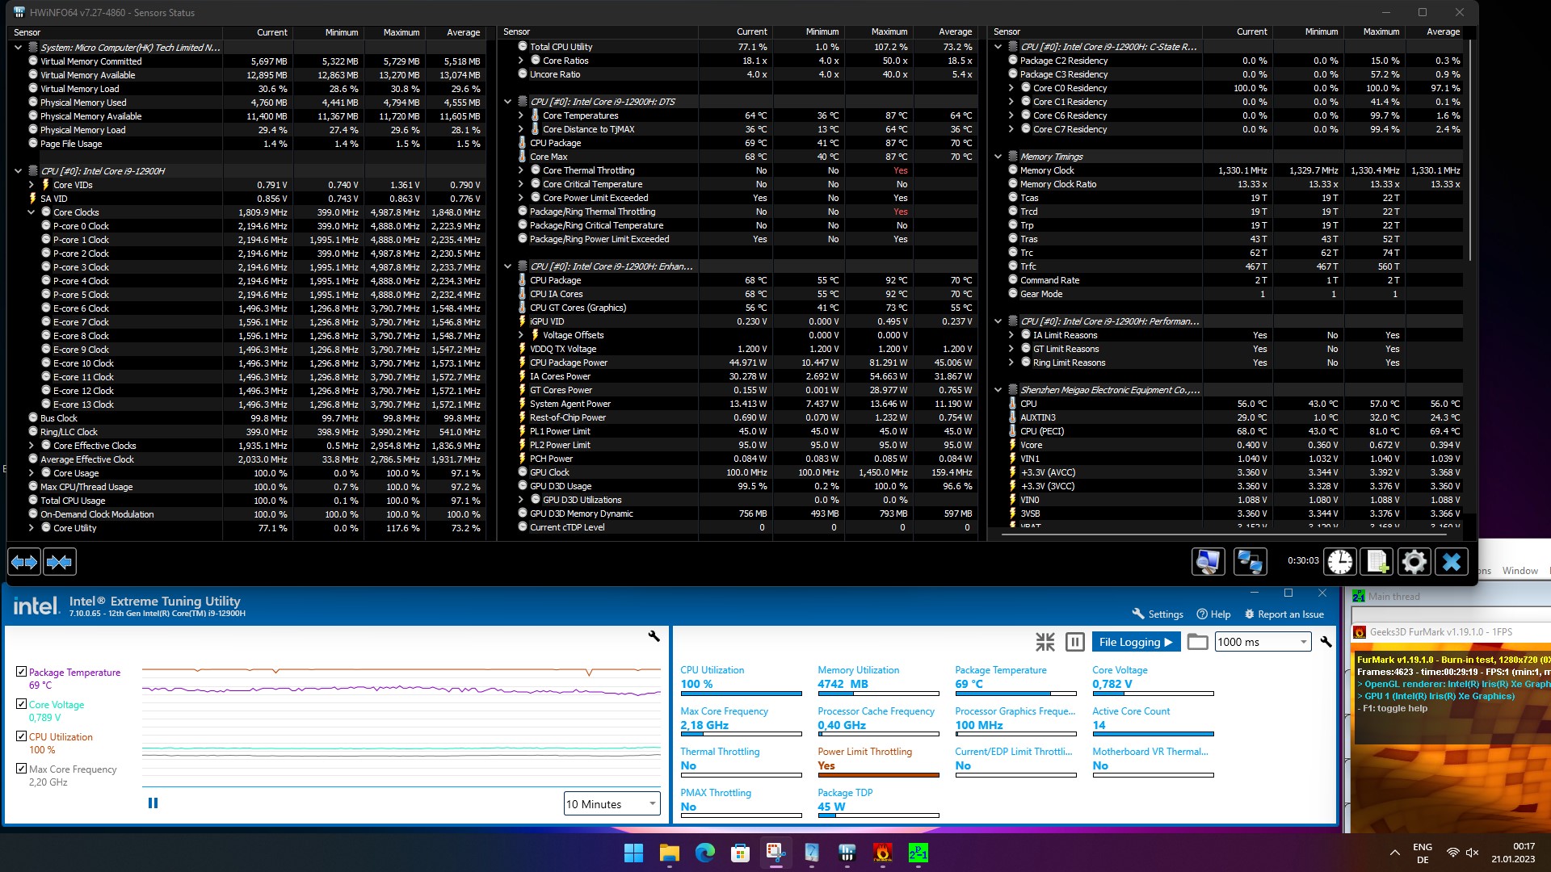The width and height of the screenshot is (1551, 872).
Task: Open the 10 Minutes time range dropdown
Action: point(612,804)
